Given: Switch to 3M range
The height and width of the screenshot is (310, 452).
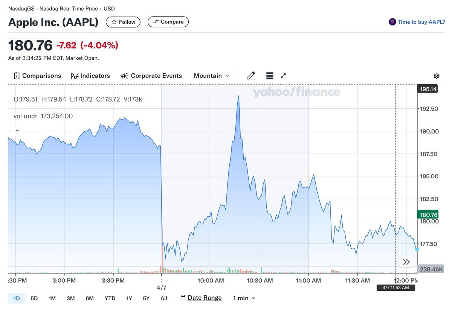Looking at the screenshot, I should 70,298.
